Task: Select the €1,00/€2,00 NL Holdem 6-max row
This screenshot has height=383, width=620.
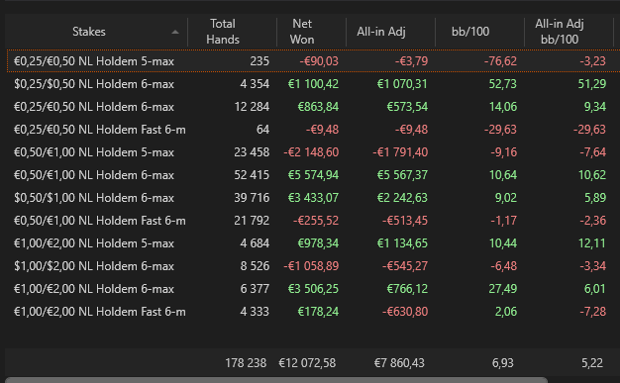Action: tap(313, 289)
